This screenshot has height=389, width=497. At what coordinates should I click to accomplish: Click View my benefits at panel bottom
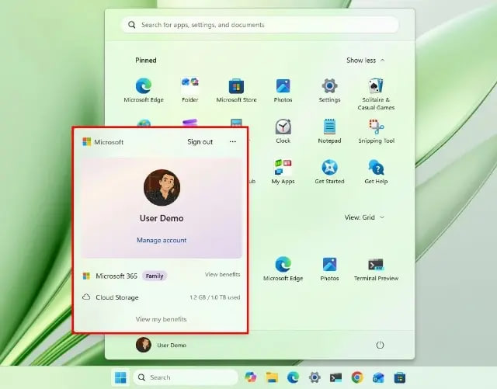coord(161,319)
